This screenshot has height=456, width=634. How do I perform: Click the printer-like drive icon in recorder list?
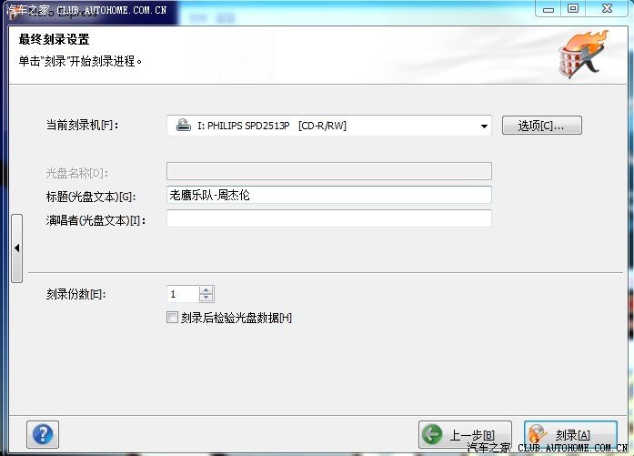click(x=183, y=126)
